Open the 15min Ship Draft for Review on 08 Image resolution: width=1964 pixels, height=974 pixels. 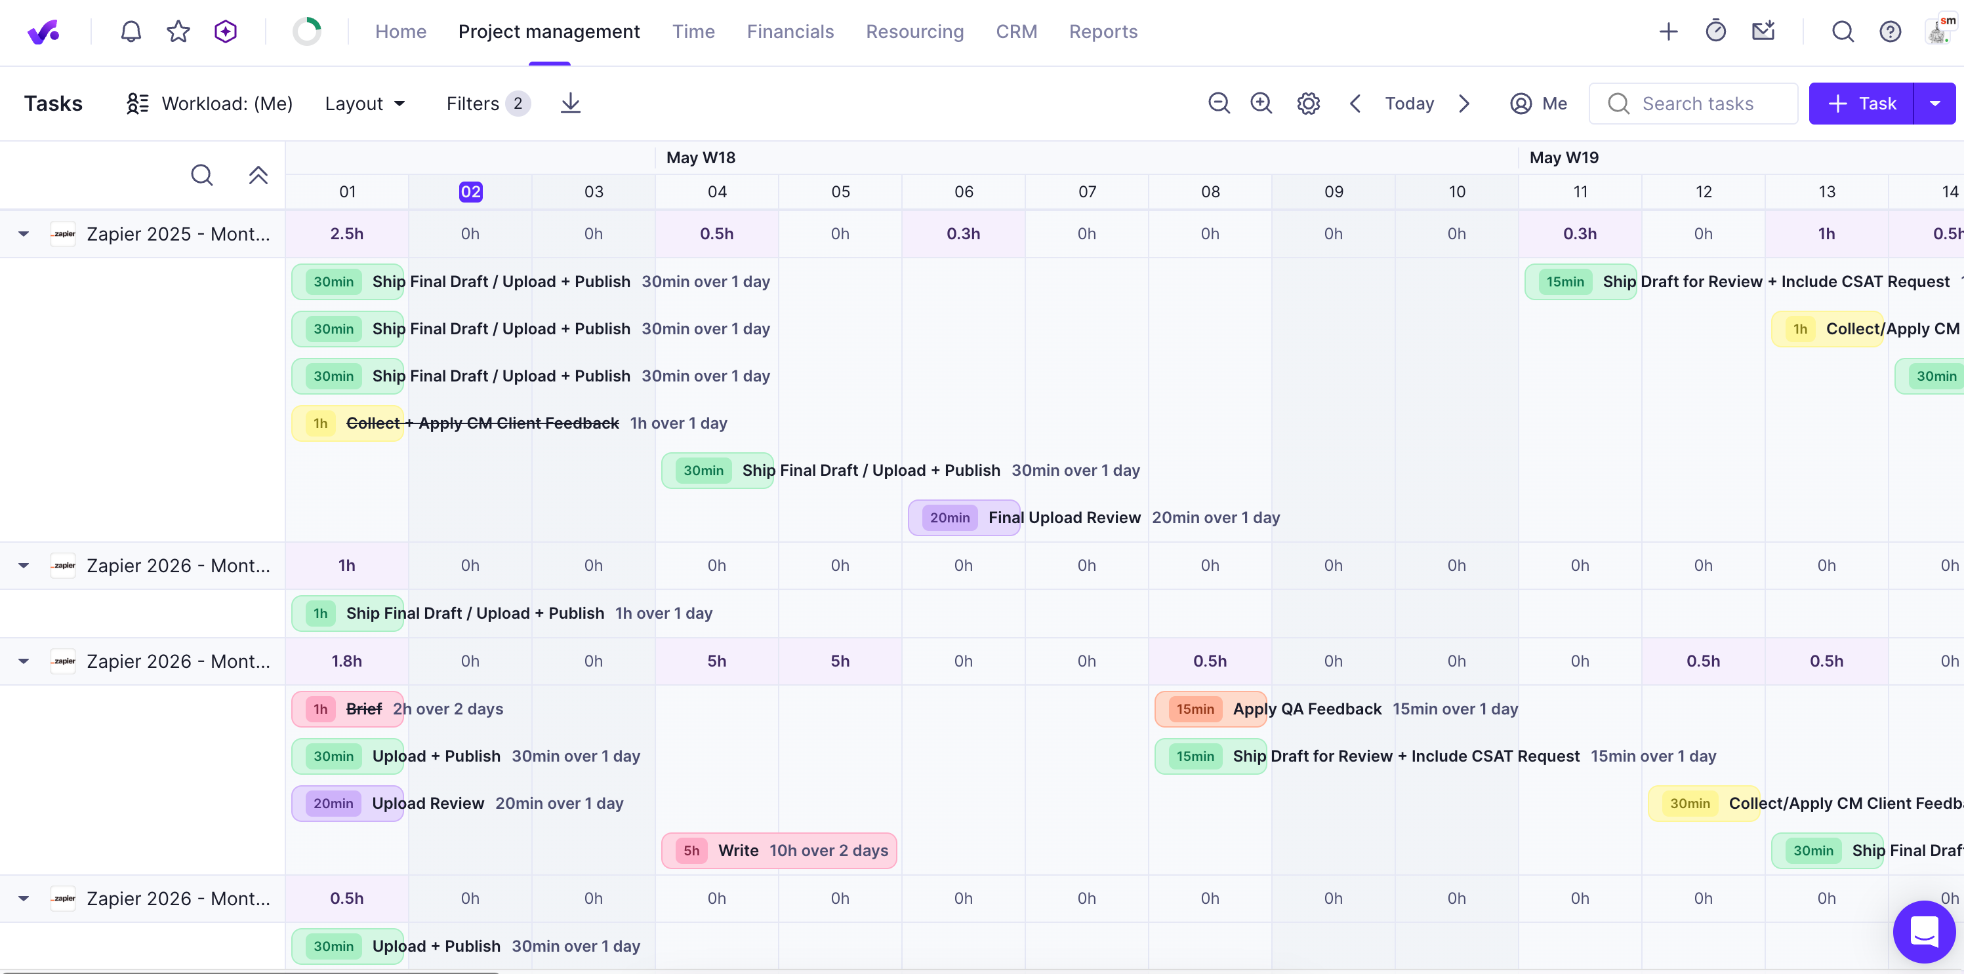pos(1211,756)
